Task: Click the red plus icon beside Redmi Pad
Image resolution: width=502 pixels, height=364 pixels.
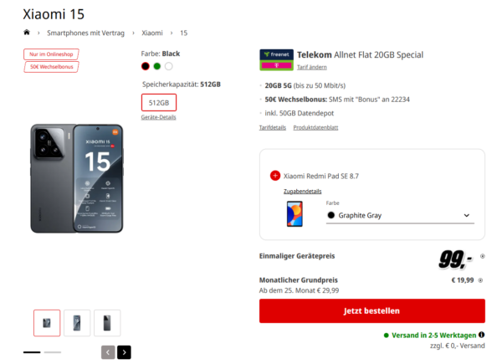Action: pos(275,176)
